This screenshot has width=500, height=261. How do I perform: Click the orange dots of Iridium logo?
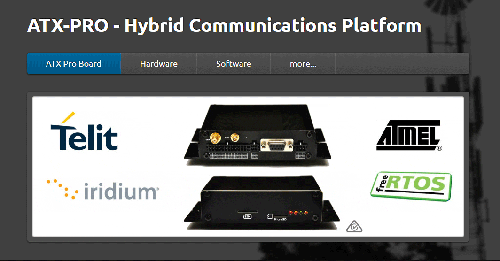tap(62, 189)
